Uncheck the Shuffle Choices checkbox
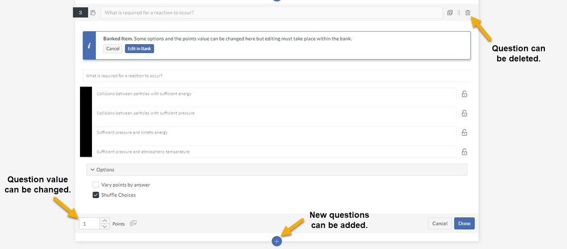This screenshot has width=567, height=249. pos(96,195)
